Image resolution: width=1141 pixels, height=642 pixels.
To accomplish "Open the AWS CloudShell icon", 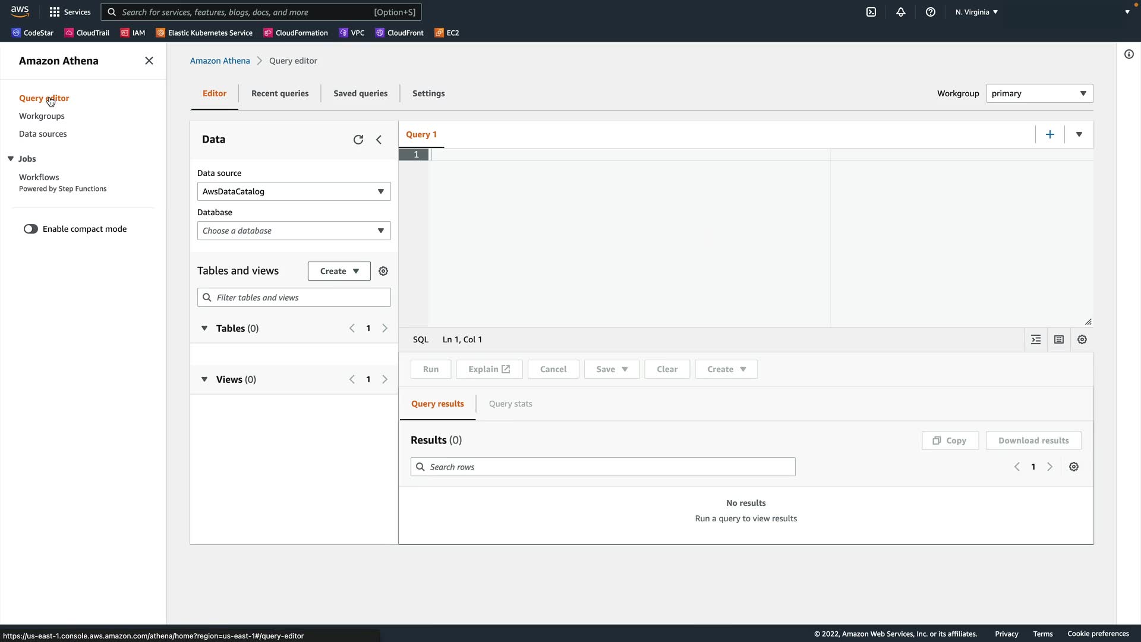I will click(871, 12).
